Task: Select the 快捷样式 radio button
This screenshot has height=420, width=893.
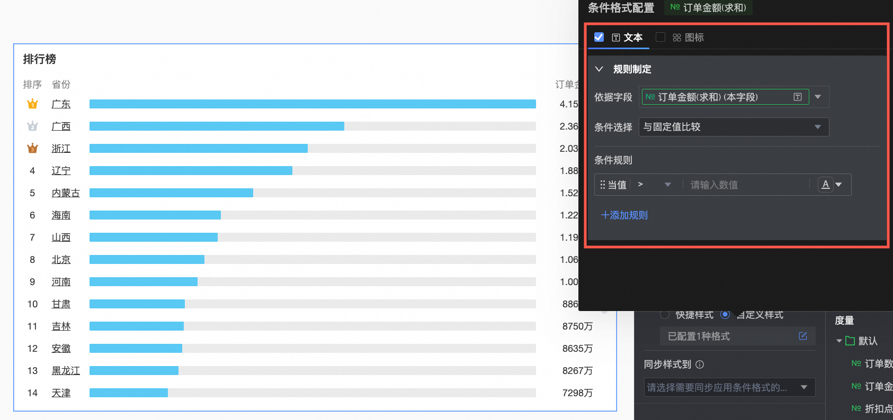Action: [665, 315]
